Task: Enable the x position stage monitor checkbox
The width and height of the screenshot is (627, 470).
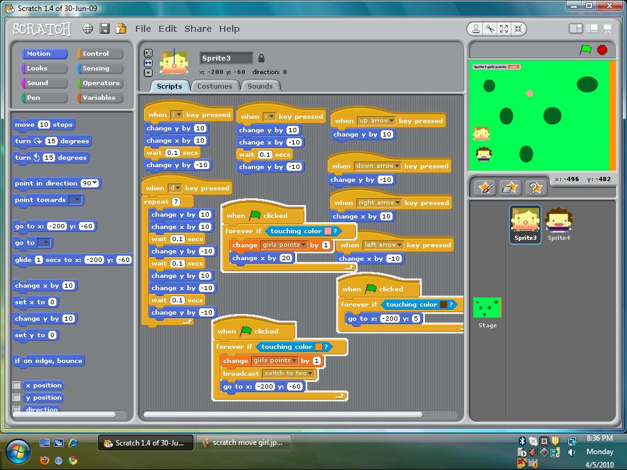Action: [17, 385]
